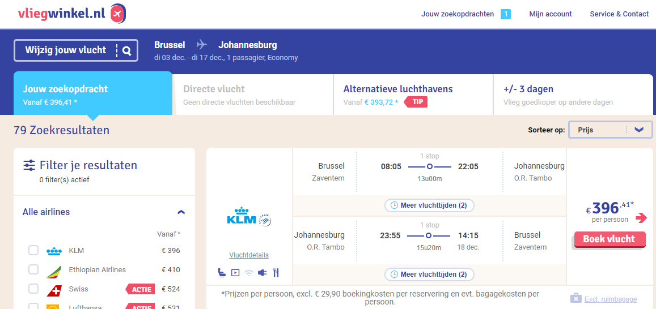Click the magnifier icon in Wijzig jouw vlucht
Screen dimensions: 656x309
click(x=127, y=51)
